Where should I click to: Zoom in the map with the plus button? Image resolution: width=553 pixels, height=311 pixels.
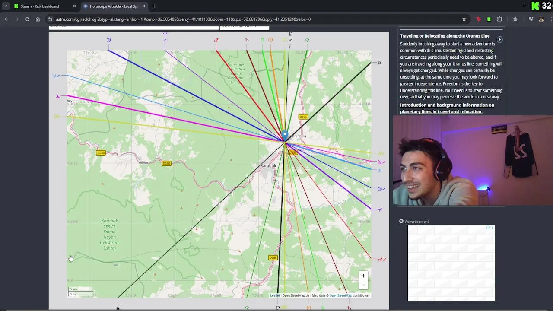pyautogui.click(x=363, y=276)
